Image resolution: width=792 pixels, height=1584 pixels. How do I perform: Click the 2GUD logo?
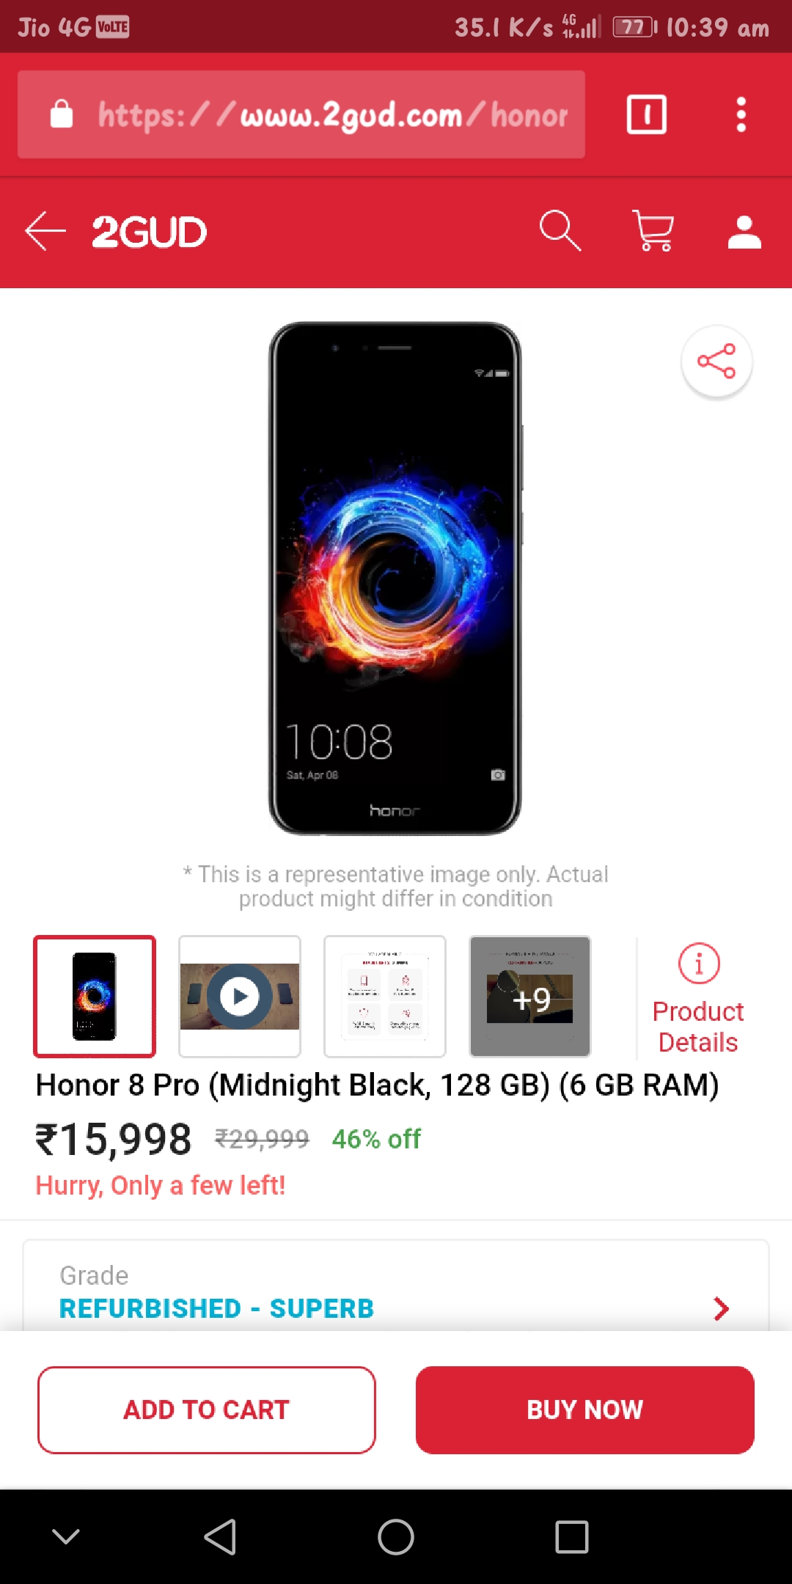(149, 232)
